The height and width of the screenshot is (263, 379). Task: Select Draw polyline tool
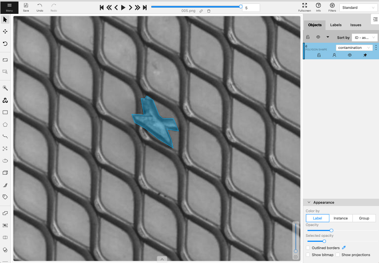pos(5,136)
